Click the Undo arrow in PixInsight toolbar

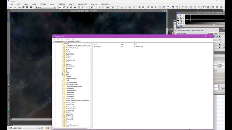pyautogui.click(x=11, y=8)
